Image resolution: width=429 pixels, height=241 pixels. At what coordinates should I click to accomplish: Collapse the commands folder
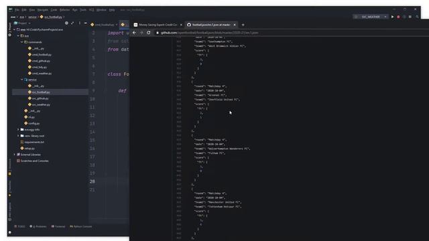pos(22,42)
